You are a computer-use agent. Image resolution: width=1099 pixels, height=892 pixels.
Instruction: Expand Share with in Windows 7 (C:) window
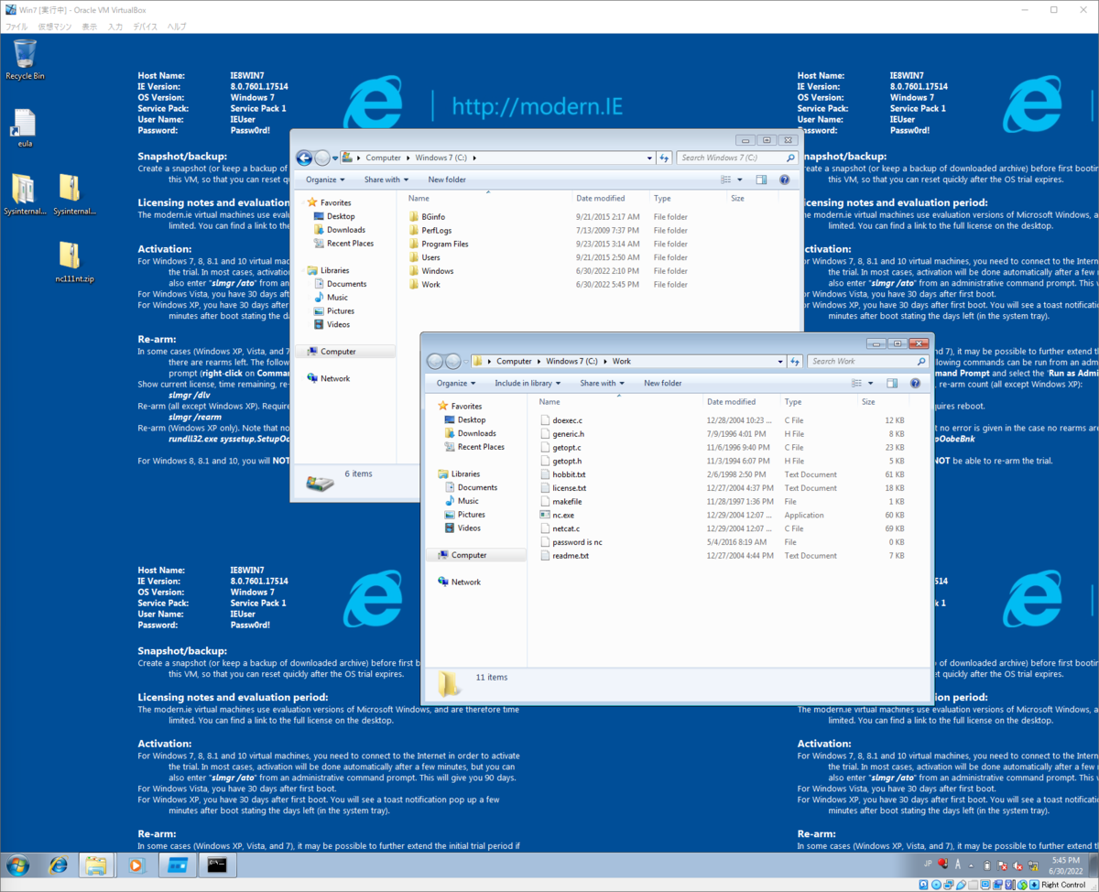[x=386, y=179]
